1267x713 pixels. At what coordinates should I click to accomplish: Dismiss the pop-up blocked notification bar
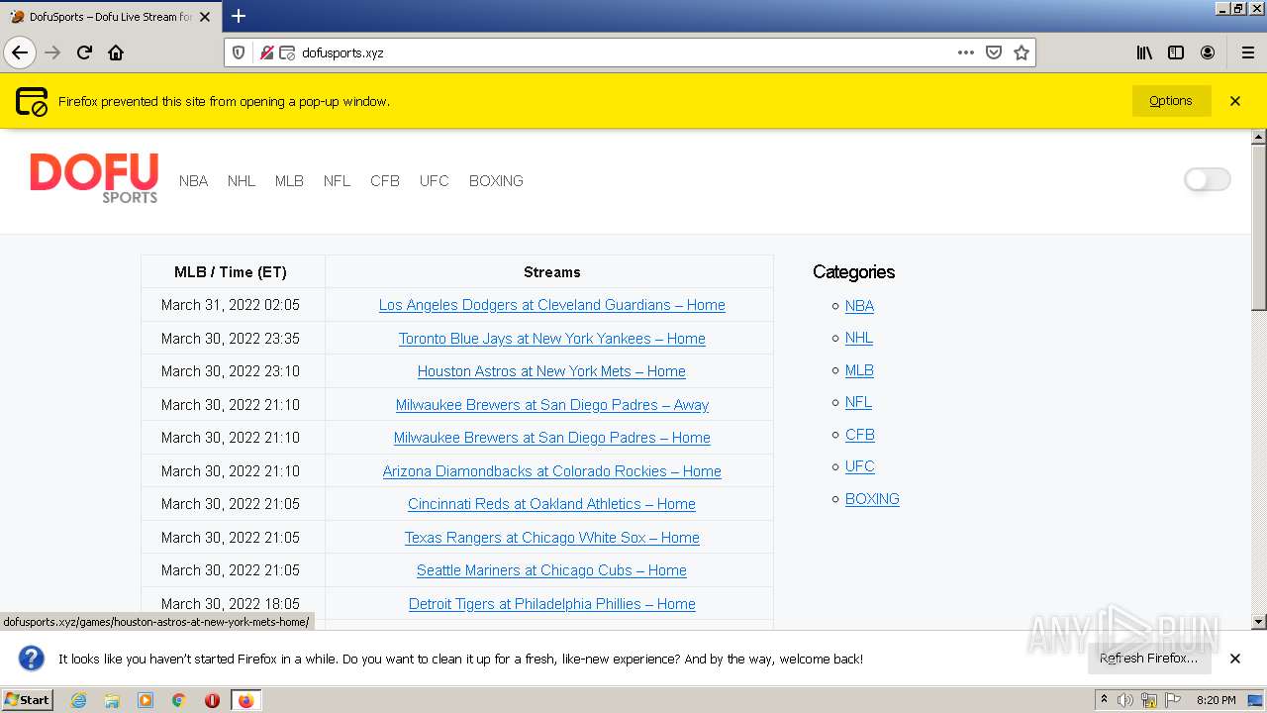1235,101
